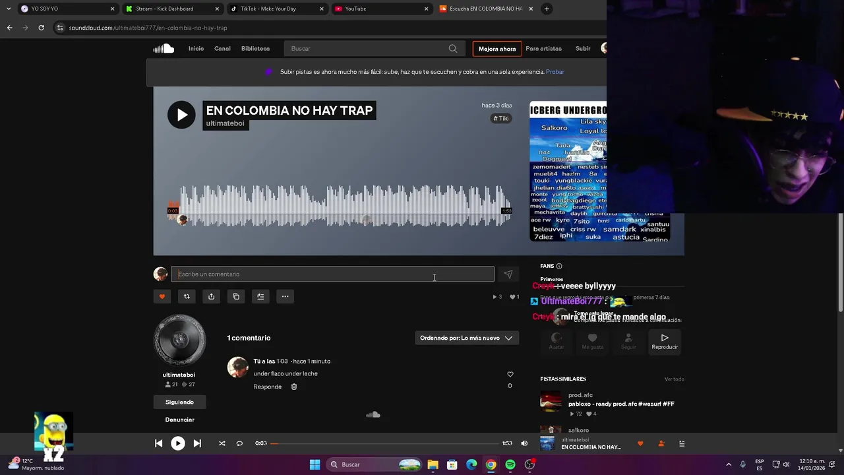This screenshot has width=844, height=475.
Task: Seek on the bottom player progress bar
Action: (385, 443)
